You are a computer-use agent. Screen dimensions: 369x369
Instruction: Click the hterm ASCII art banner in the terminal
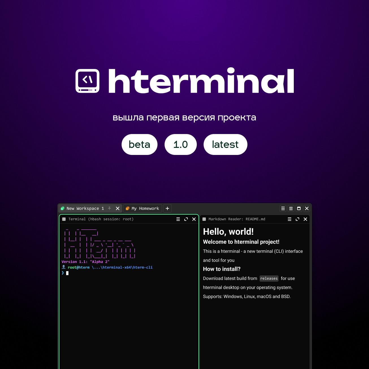click(x=100, y=243)
